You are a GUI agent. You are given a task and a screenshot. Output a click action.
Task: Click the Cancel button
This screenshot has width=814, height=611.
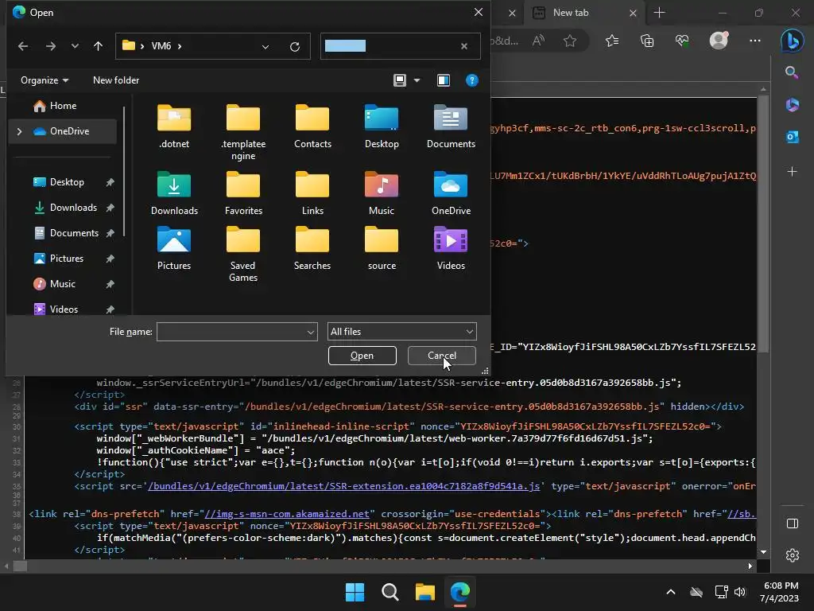[x=442, y=356]
